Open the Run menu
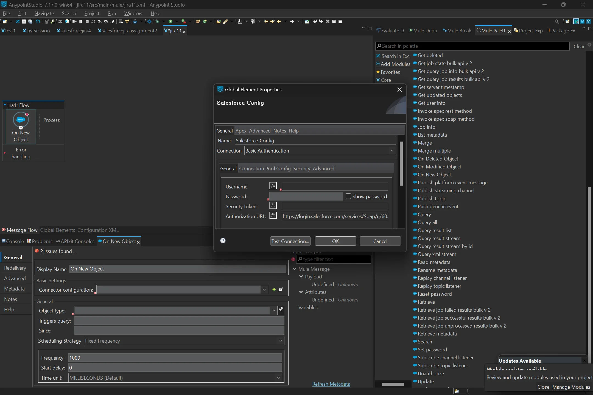Viewport: 593px width, 395px height. (x=112, y=13)
